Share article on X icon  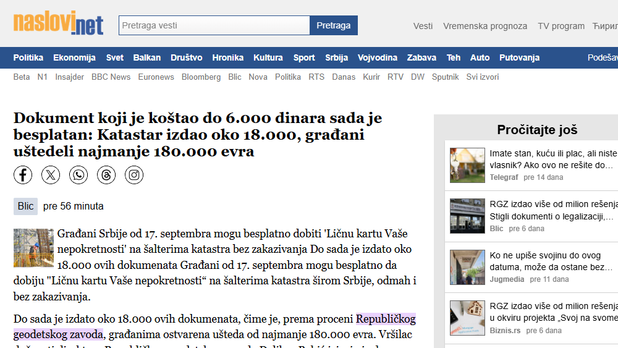[x=51, y=174]
